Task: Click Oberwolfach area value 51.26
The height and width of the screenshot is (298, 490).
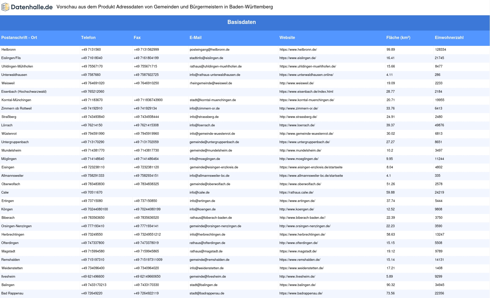Action: tap(391, 184)
